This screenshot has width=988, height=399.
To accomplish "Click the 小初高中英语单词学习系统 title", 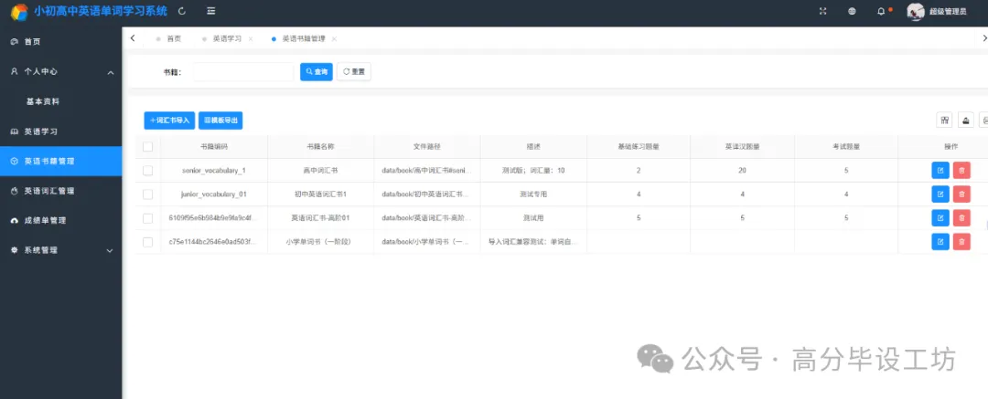I will point(101,11).
